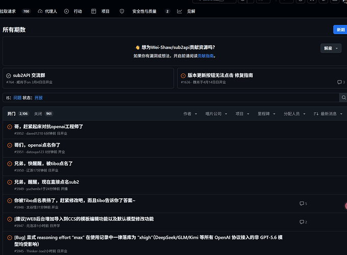Expand the 项目 filter dropdown
347x255 pixels.
point(242,114)
